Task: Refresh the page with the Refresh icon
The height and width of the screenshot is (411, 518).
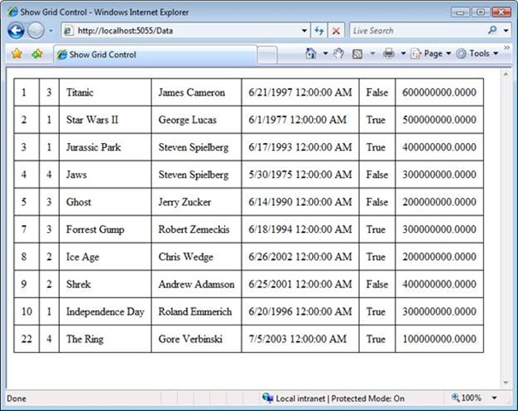Action: (319, 31)
